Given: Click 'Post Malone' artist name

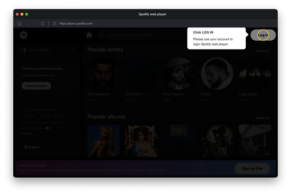Looking at the screenshot, I should (x=173, y=94).
